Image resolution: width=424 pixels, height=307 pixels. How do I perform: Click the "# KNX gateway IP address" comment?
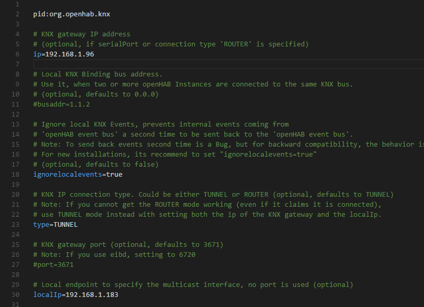[x=82, y=34]
